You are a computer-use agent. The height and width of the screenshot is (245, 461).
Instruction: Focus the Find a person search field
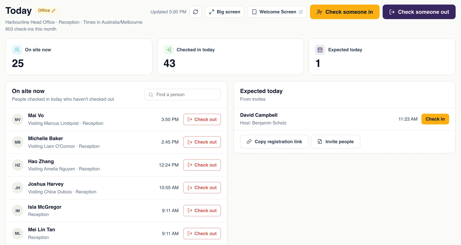point(182,94)
